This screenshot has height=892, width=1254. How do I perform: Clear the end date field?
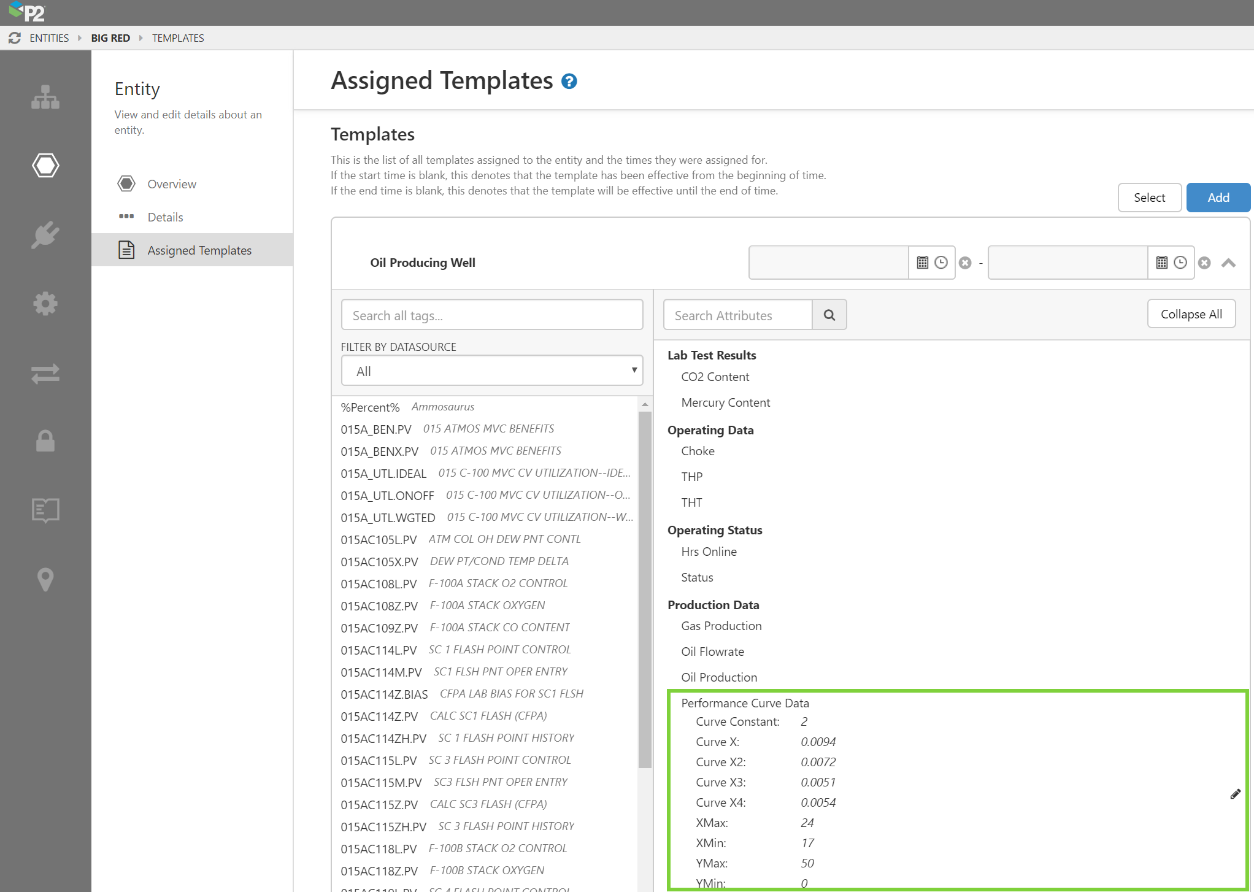[1204, 263]
